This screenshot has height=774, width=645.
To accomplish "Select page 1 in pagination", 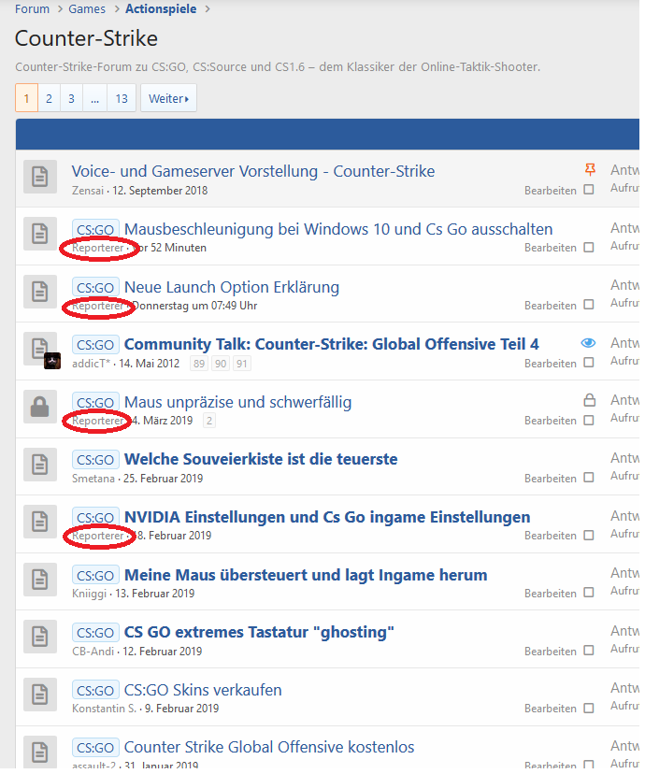I will pyautogui.click(x=27, y=98).
